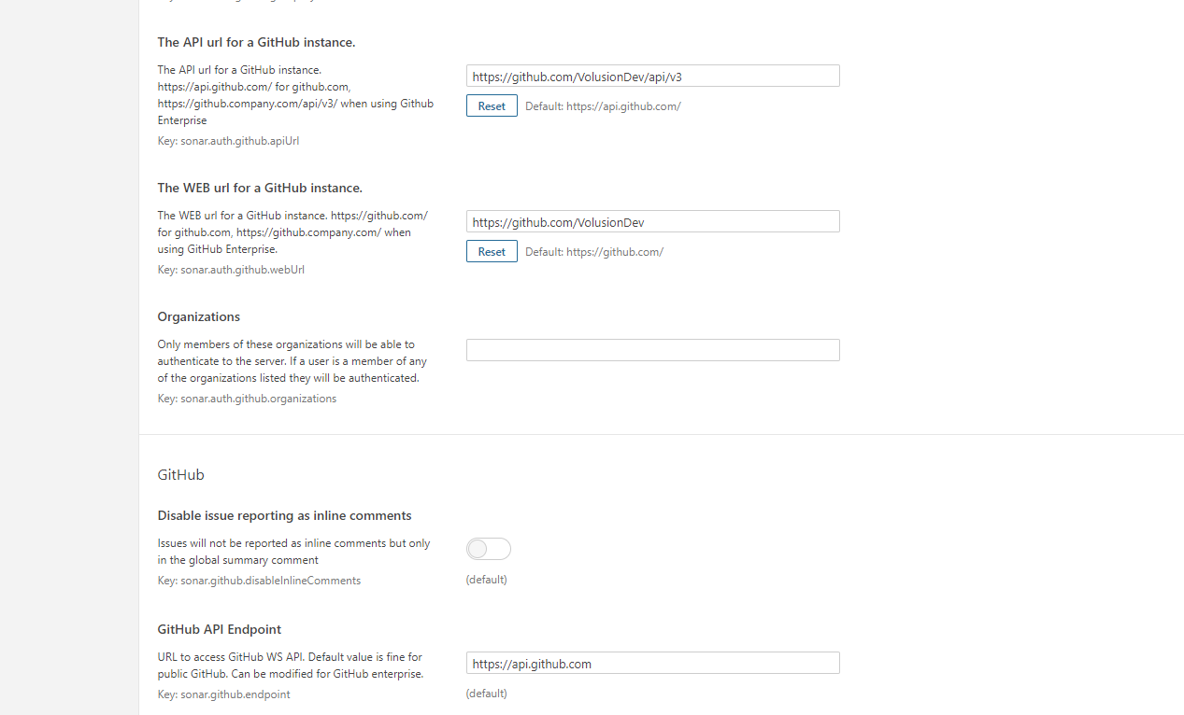Toggle disable issue reporting as inline comments
Image resolution: width=1184 pixels, height=715 pixels.
[x=489, y=549]
